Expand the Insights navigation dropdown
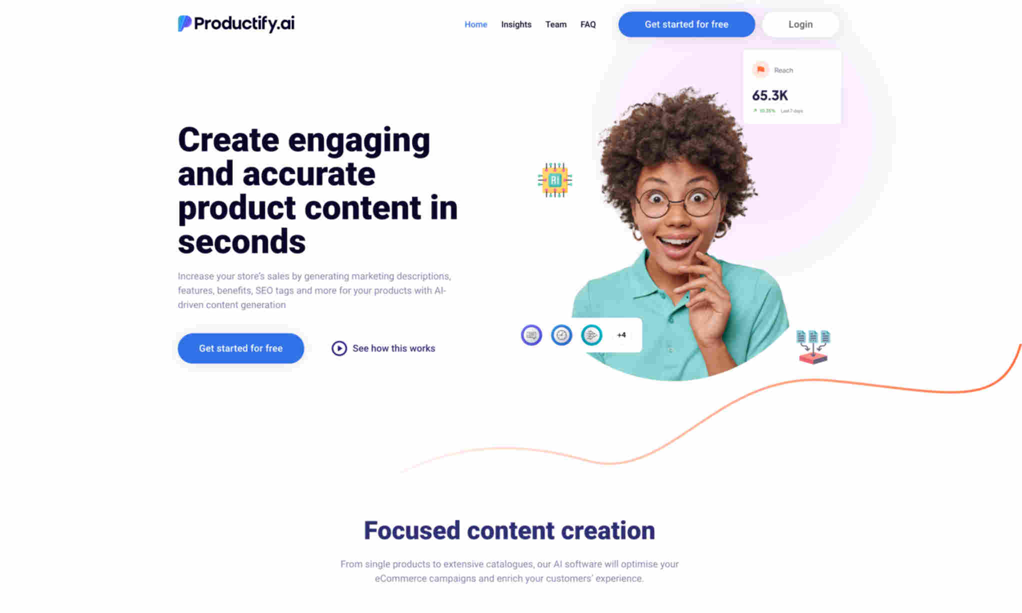Viewport: 1022px width, 613px height. click(x=515, y=24)
